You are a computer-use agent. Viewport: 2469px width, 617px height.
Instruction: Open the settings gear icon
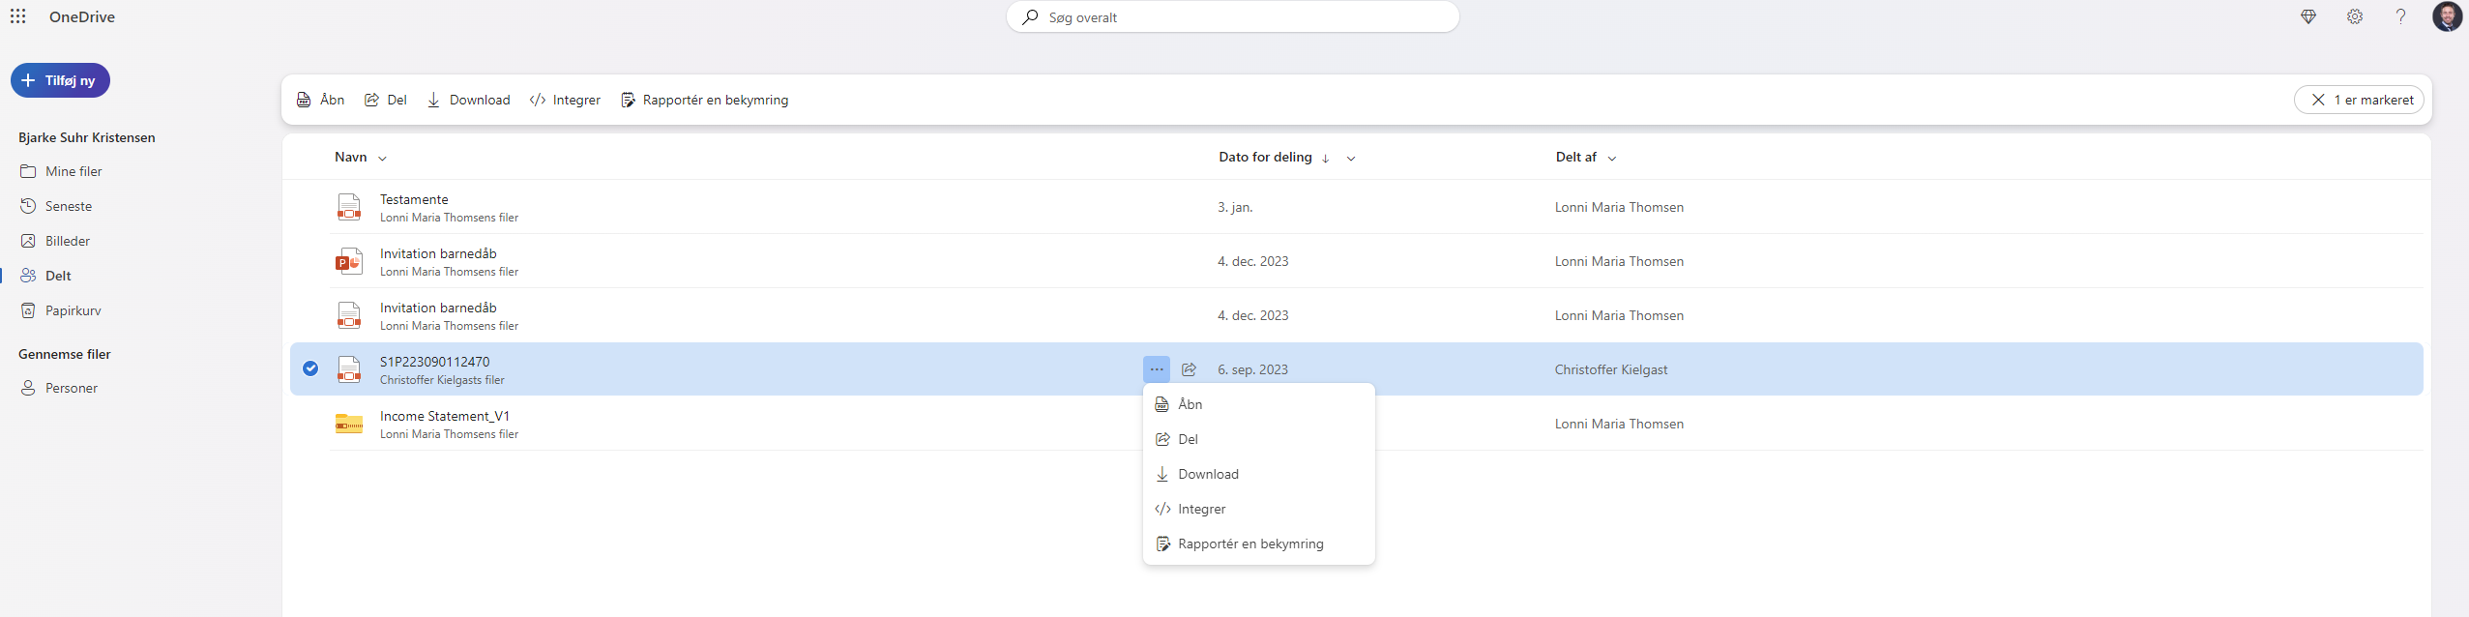click(2355, 16)
